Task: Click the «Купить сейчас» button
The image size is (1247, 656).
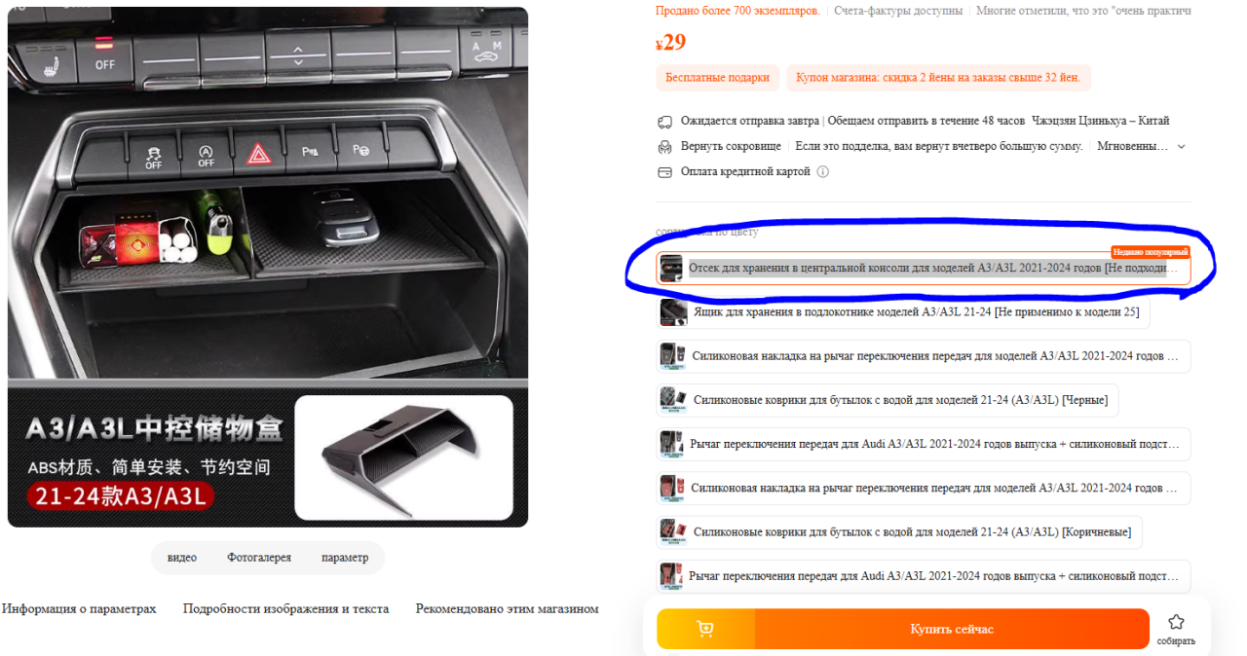Action: pyautogui.click(x=952, y=629)
